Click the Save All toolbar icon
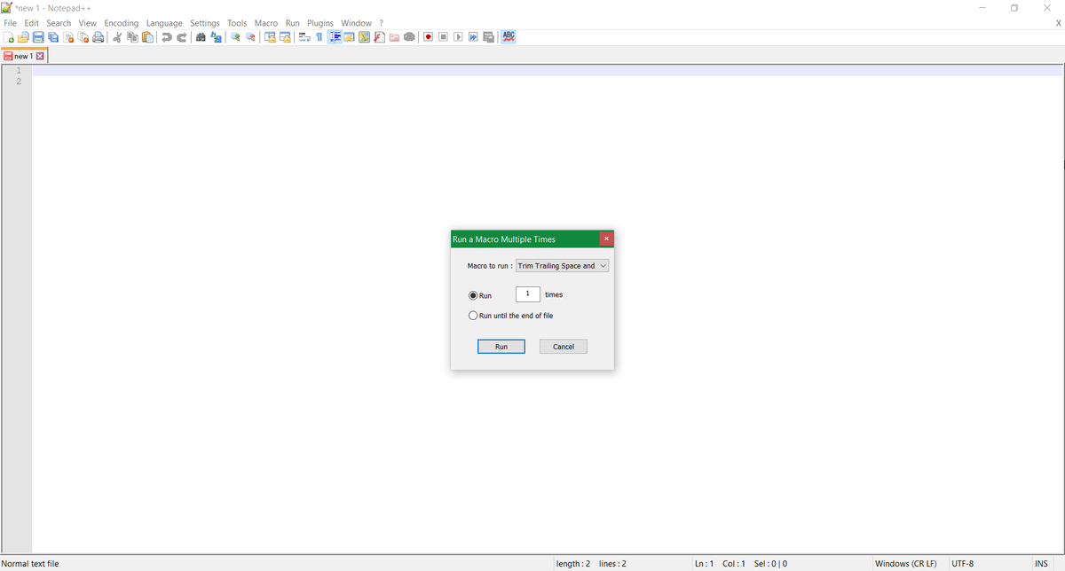This screenshot has height=571, width=1065. (x=51, y=36)
